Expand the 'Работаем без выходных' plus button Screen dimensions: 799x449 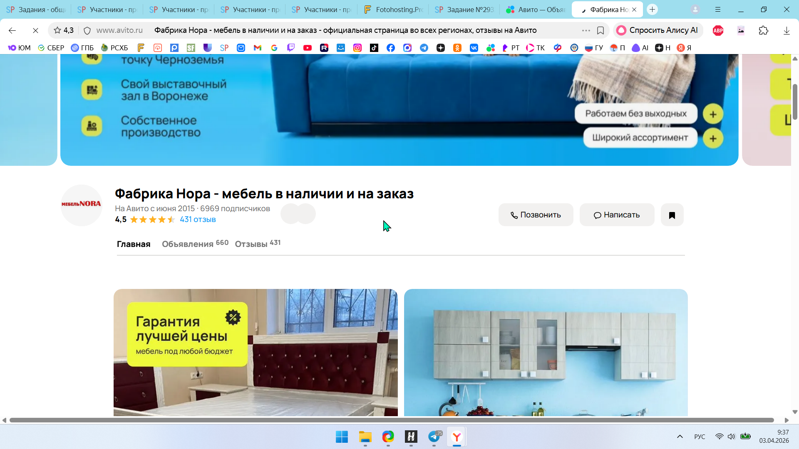click(713, 114)
